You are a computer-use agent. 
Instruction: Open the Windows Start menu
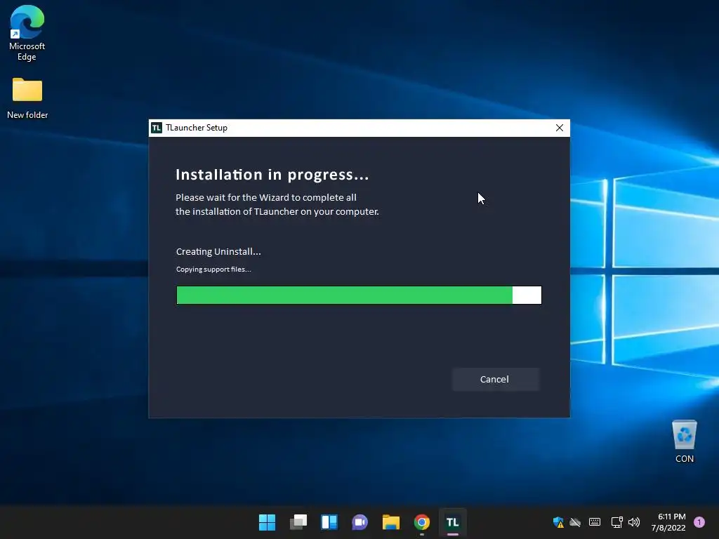click(x=267, y=522)
